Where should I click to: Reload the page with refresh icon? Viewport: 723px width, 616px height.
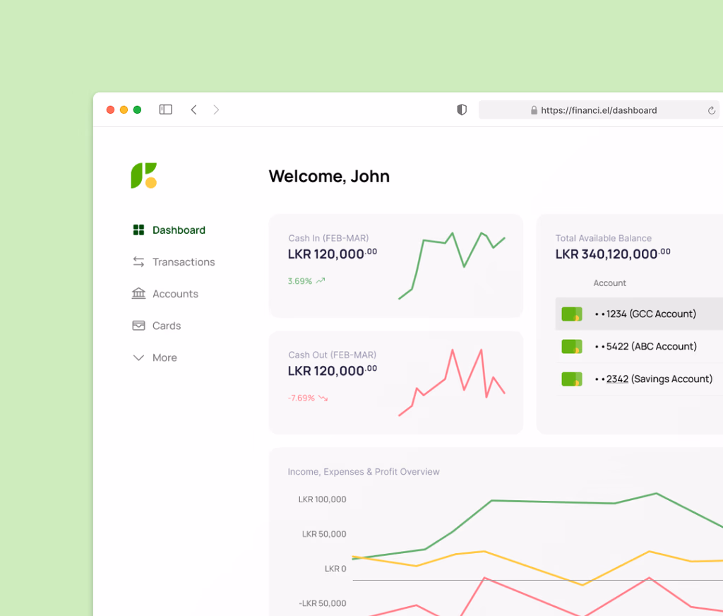tap(712, 110)
